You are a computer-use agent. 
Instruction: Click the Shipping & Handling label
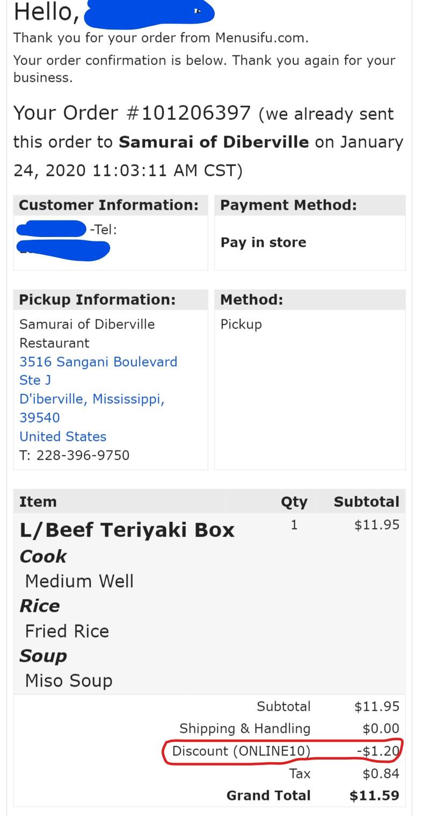[x=245, y=728]
